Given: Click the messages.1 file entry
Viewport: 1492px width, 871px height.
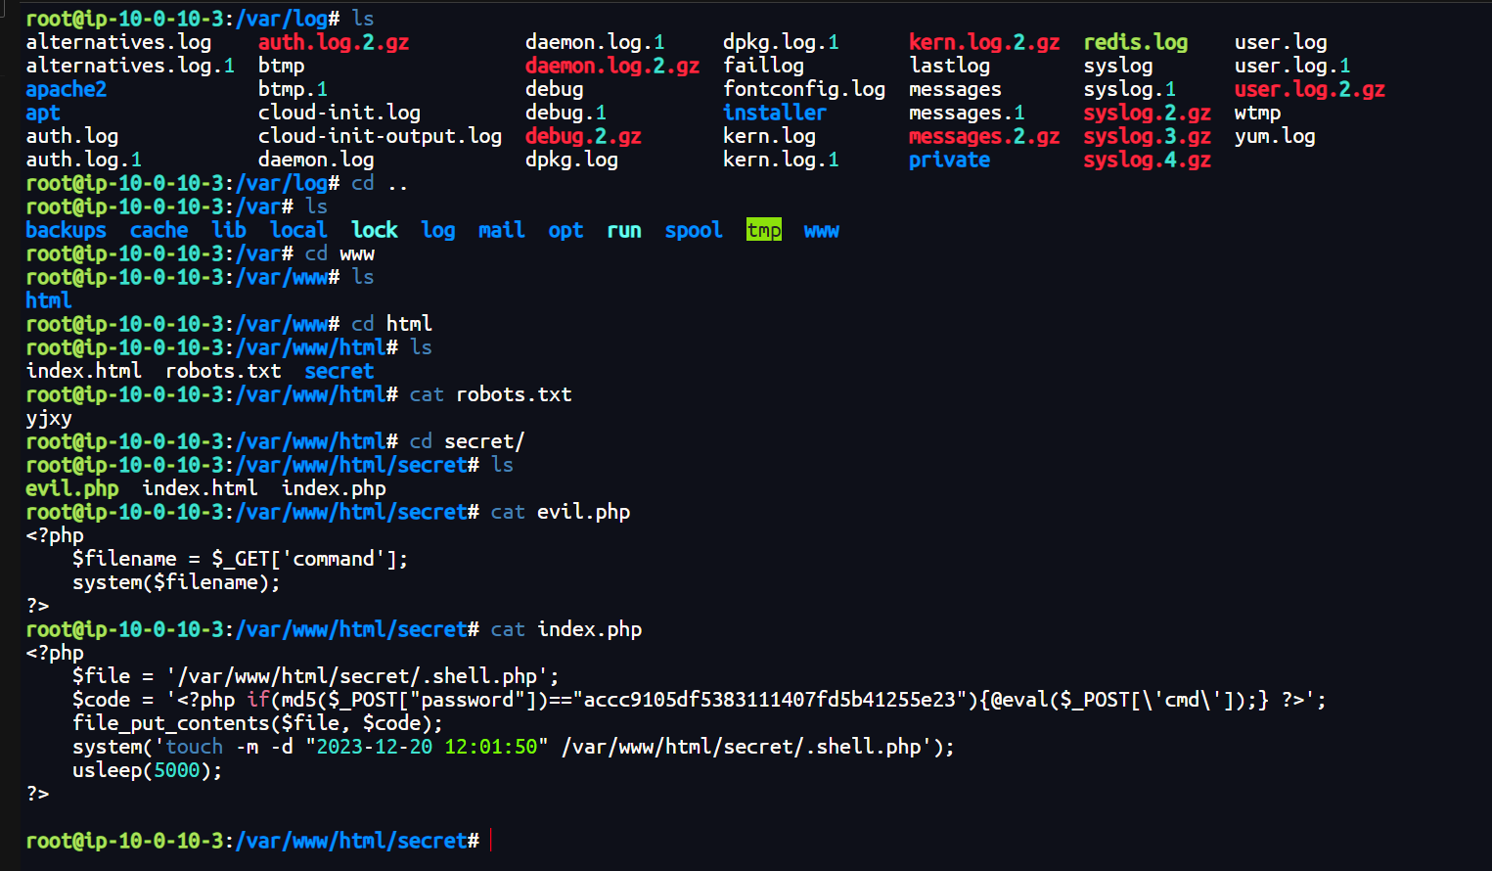Looking at the screenshot, I should coord(967,113).
